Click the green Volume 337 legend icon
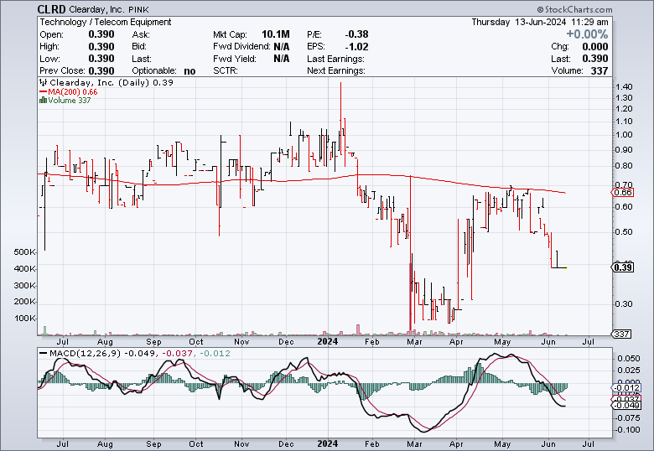This screenshot has height=451, width=654. coord(43,100)
